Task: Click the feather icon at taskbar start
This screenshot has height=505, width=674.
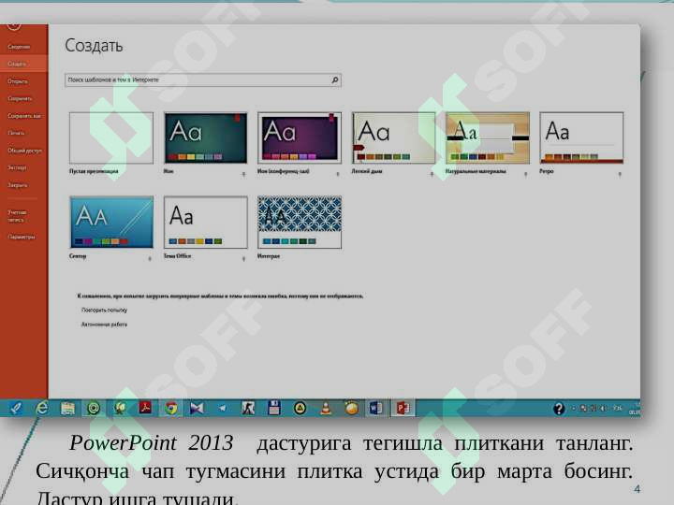Action: tap(16, 408)
